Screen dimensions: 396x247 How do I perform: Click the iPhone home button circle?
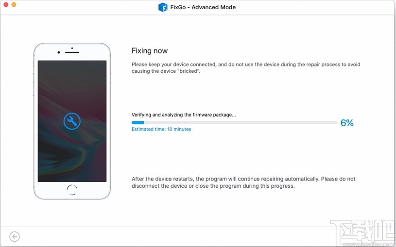72,190
